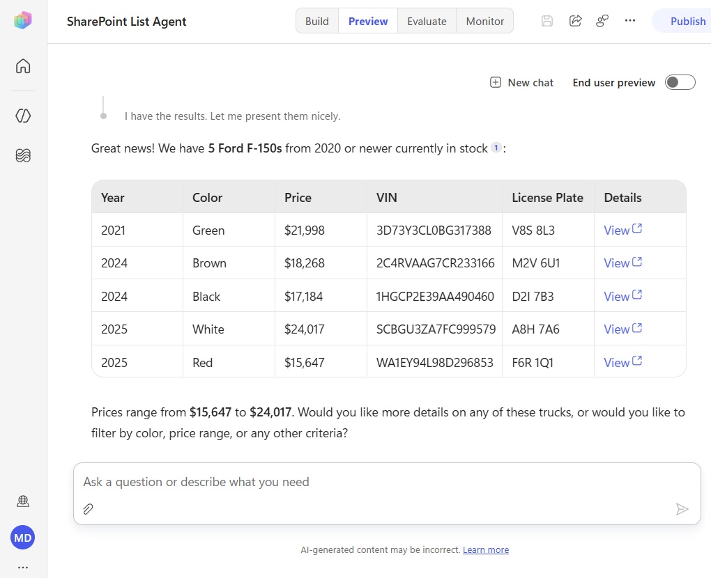Open View link for Green 2021 truck

[622, 230]
